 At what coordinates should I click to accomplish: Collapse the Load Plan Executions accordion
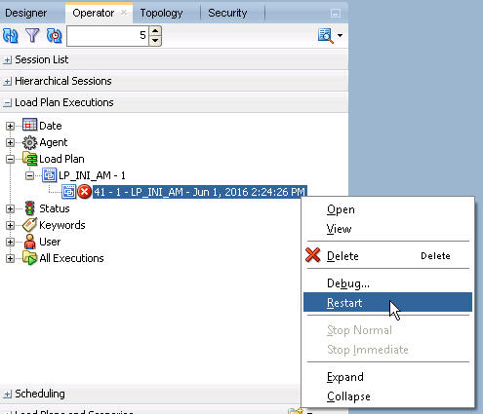point(8,103)
